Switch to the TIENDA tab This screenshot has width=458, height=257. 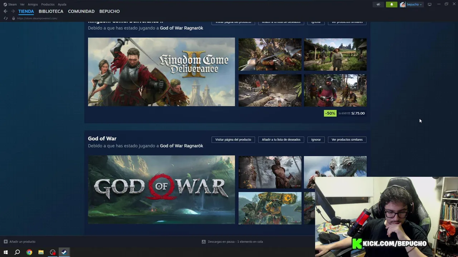26,11
